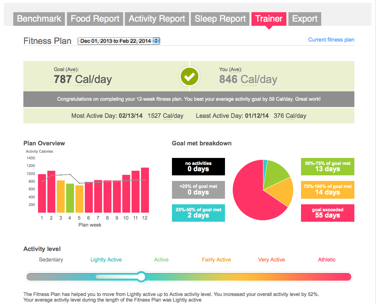Click the Goal met breakdown heading

202,143
